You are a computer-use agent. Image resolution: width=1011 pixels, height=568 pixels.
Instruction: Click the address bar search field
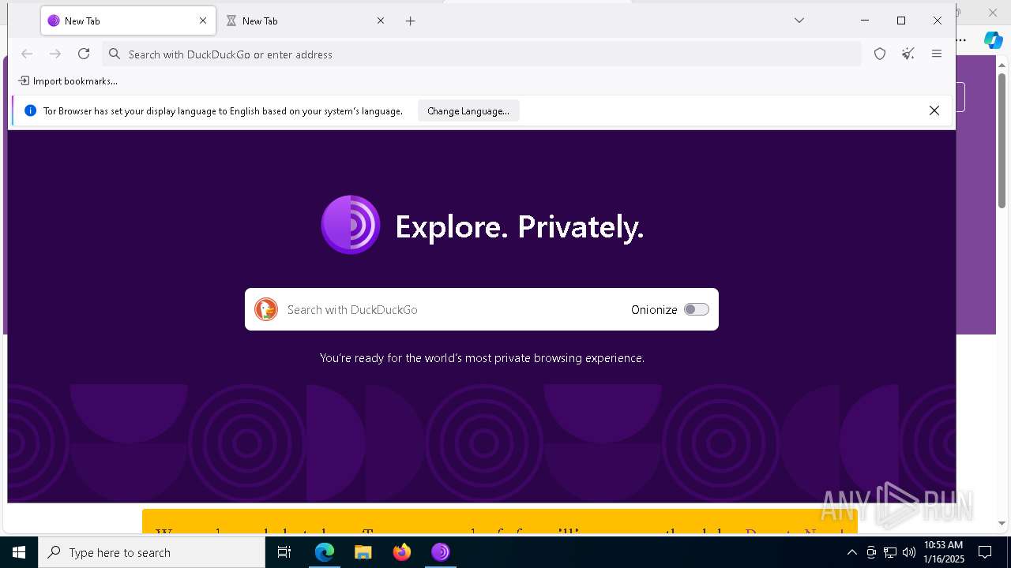482,54
